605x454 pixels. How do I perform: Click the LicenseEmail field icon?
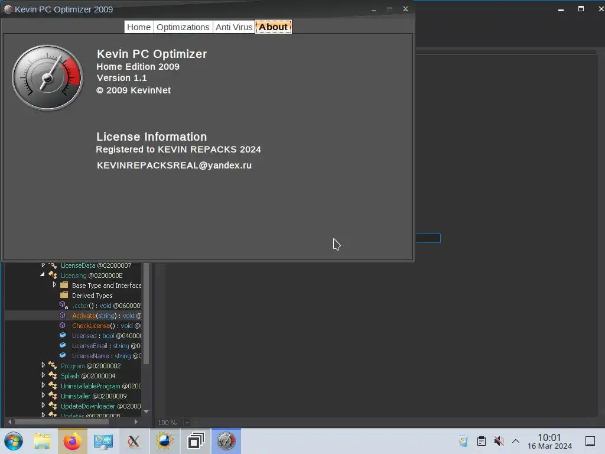pyautogui.click(x=63, y=345)
